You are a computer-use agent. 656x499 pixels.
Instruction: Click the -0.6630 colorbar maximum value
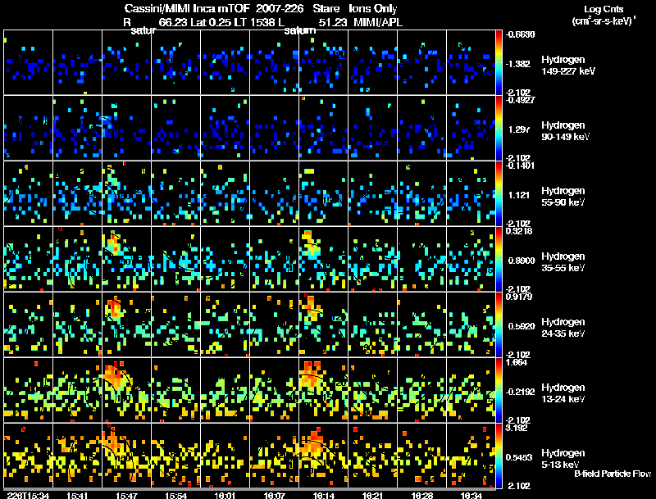tap(520, 34)
